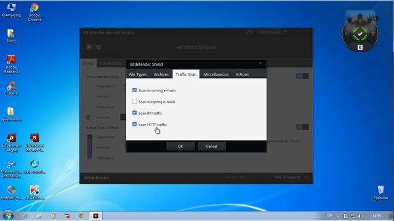Click the taskbar clock
Screen dimensions: 394x221
coord(377,215)
